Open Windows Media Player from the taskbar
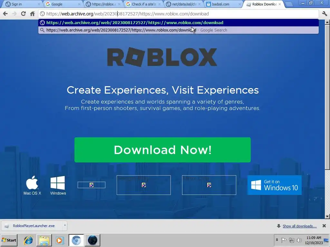The width and height of the screenshot is (330, 247). coord(60,240)
